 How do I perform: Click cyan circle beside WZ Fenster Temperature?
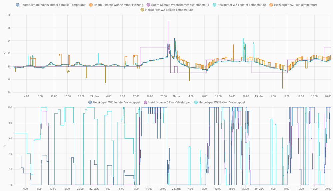[214, 5]
